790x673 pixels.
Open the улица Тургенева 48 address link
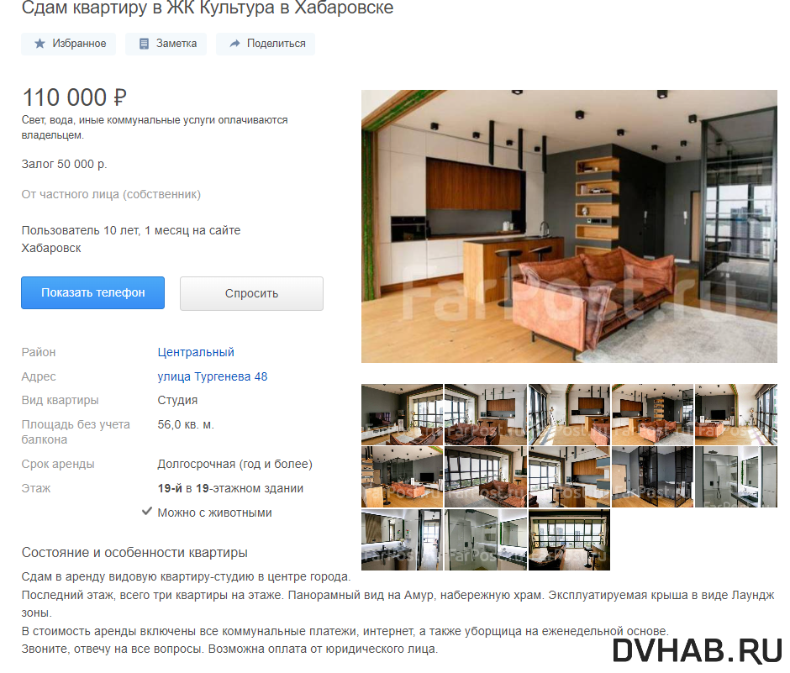212,376
